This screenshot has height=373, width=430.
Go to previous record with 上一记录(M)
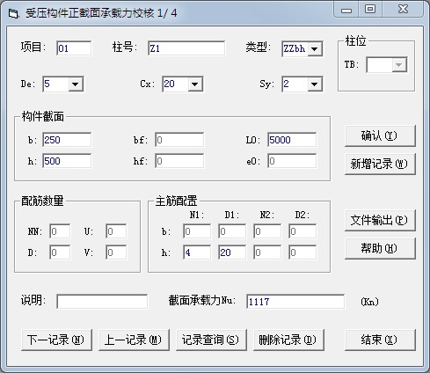(x=134, y=340)
